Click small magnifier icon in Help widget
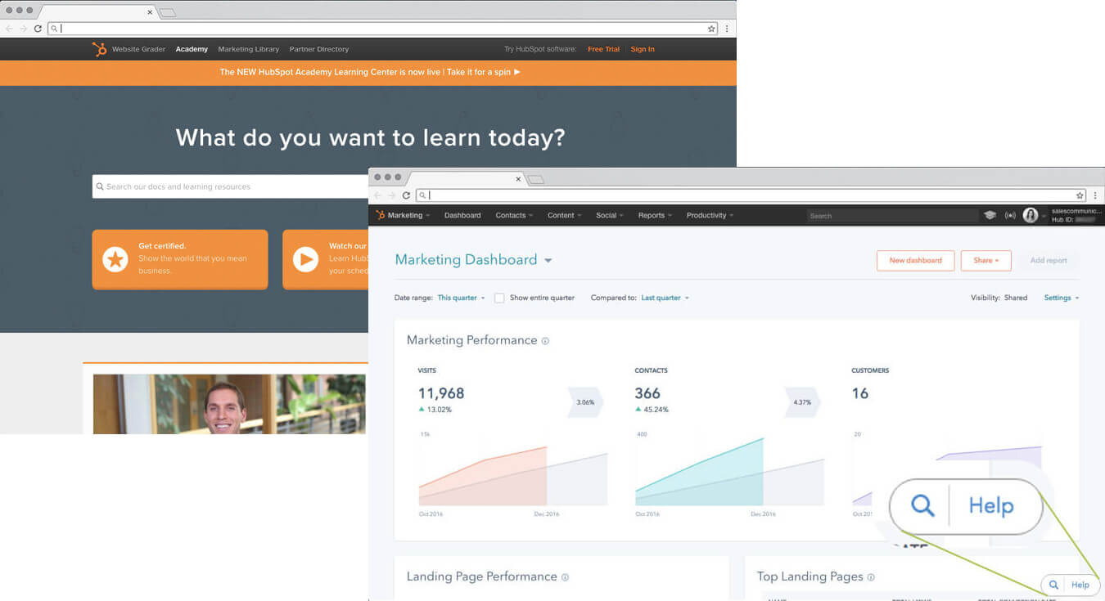Screen dimensions: 1105x601 click(x=1054, y=585)
